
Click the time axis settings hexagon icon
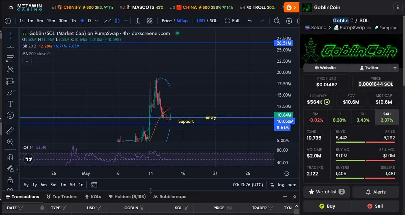click(x=287, y=174)
